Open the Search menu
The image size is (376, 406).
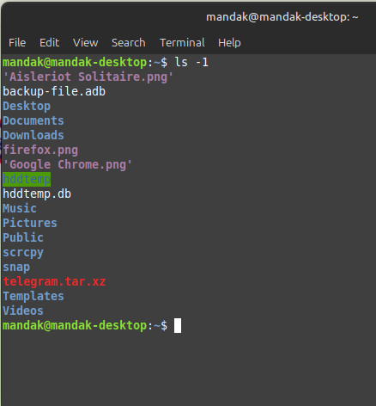click(x=129, y=43)
